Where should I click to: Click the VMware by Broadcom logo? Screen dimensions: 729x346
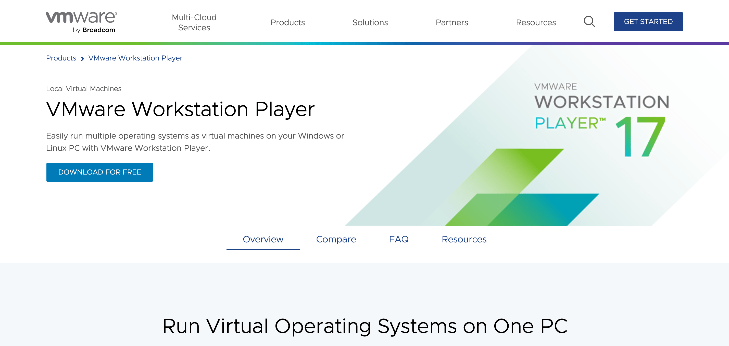(x=82, y=22)
